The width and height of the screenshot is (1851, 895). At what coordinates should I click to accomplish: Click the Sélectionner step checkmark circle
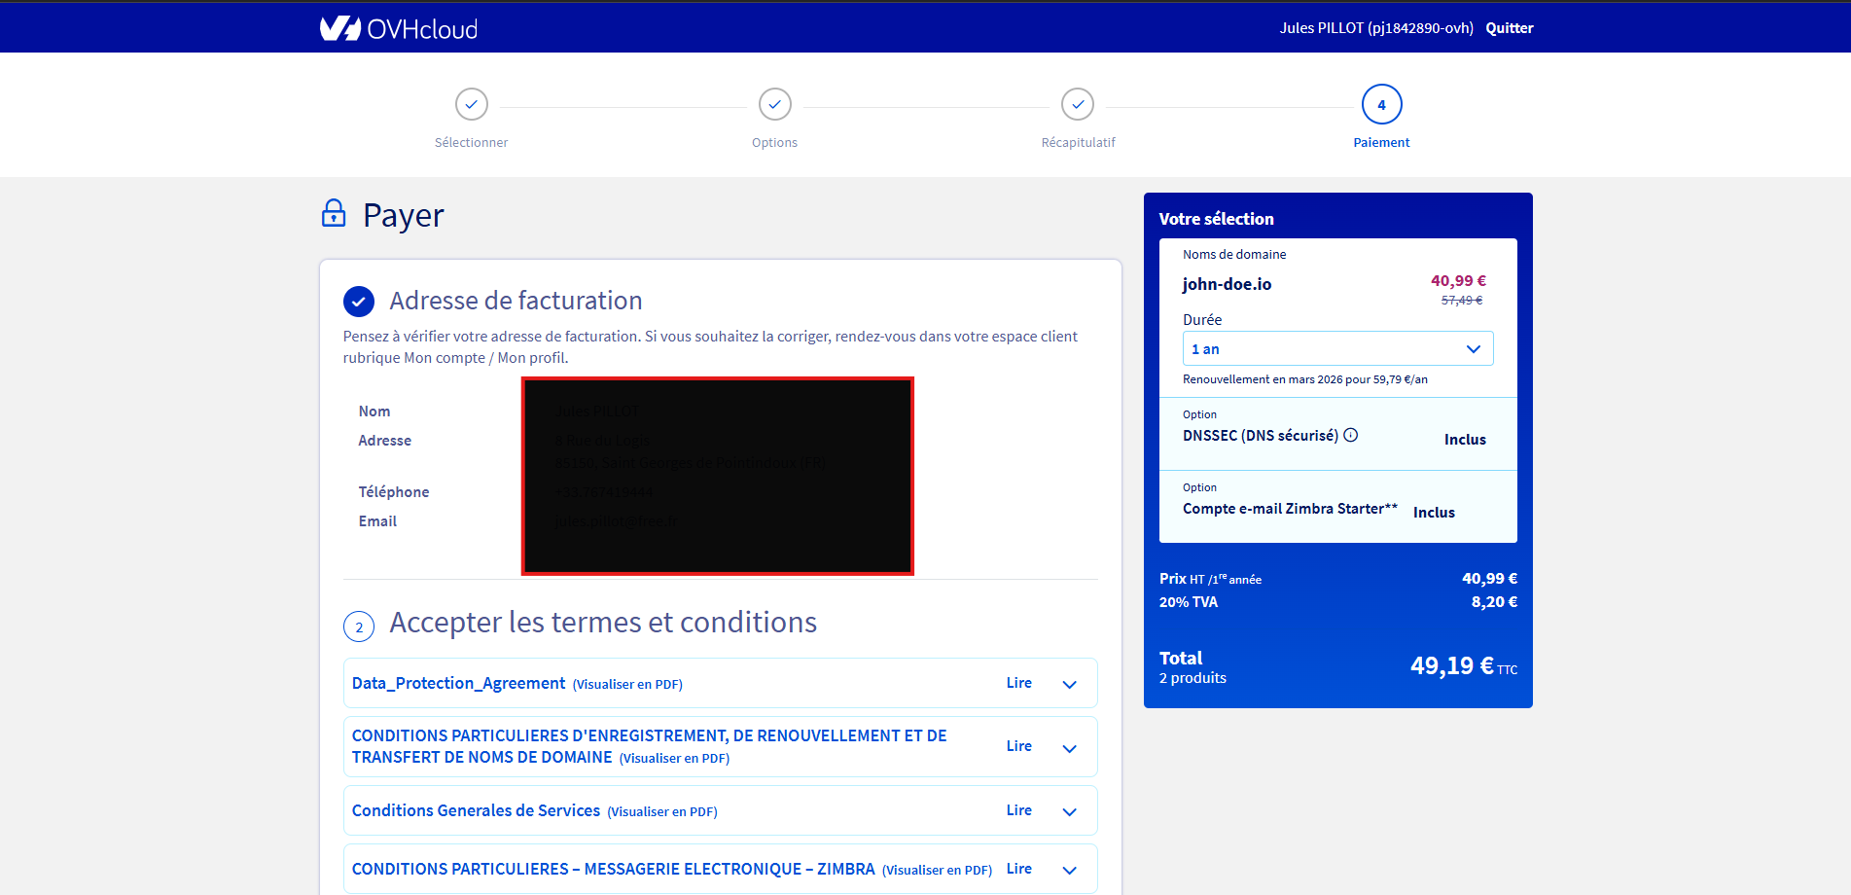click(471, 104)
